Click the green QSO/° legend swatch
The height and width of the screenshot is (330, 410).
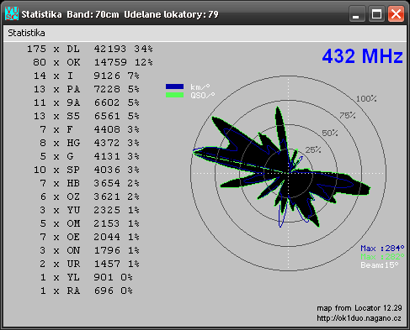174,95
